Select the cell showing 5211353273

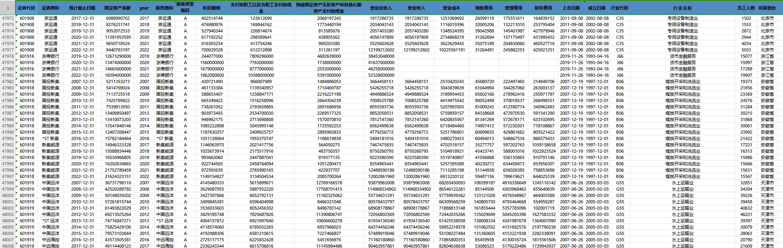point(117,81)
